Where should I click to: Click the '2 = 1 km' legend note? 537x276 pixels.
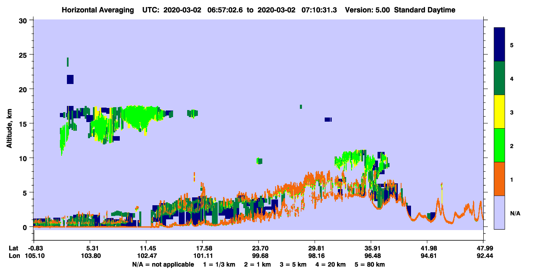point(257,264)
